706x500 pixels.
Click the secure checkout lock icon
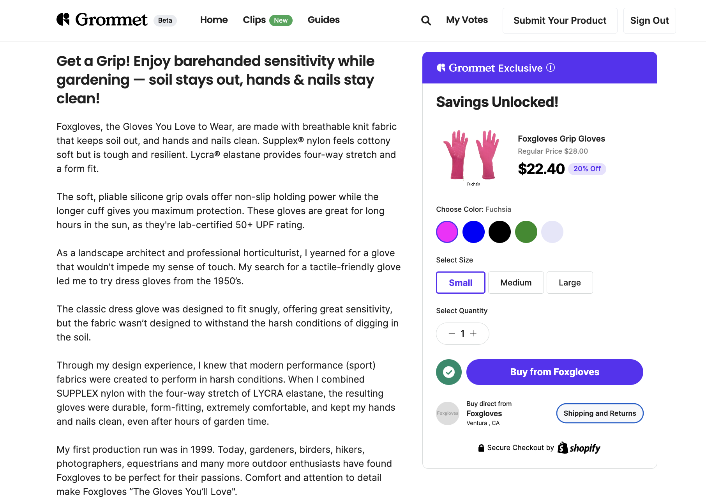(x=481, y=447)
